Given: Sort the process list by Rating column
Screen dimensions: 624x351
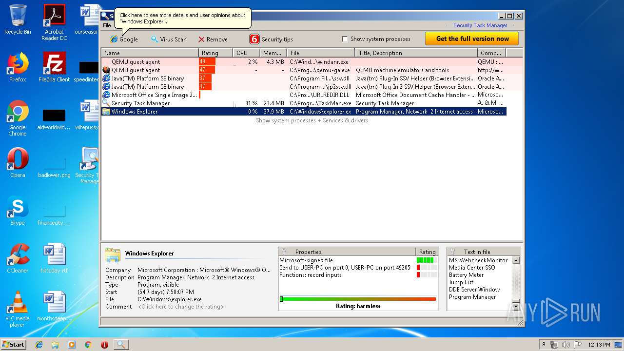Looking at the screenshot, I should point(215,53).
